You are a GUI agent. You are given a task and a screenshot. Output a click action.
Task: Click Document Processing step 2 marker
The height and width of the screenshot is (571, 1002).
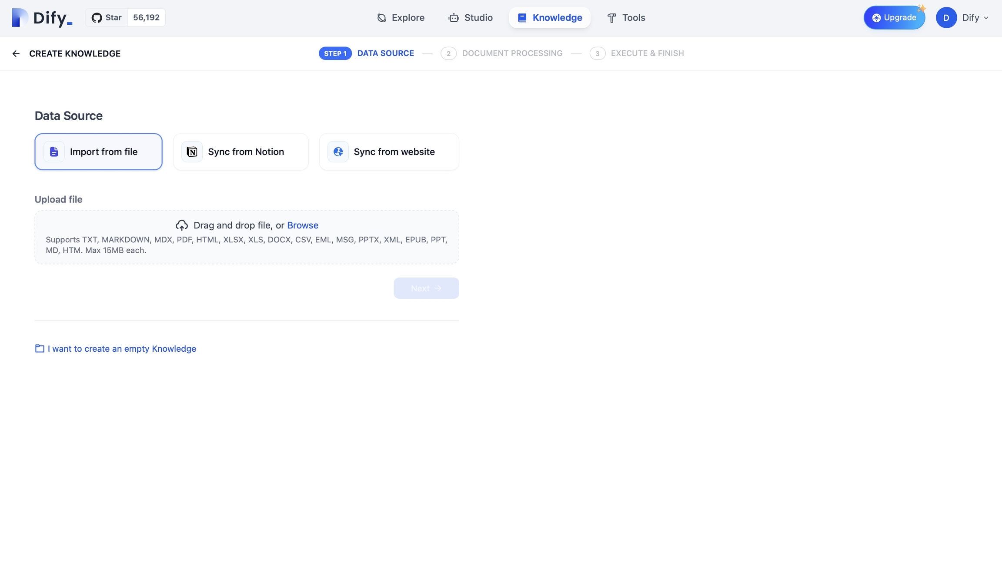(448, 53)
